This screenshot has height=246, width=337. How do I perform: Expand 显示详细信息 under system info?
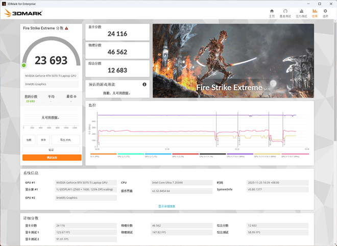coord(166,206)
